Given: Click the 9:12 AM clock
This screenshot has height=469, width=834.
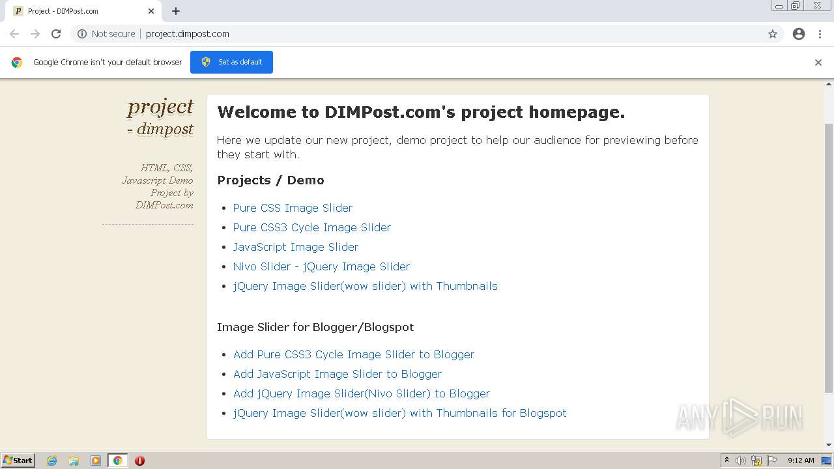Looking at the screenshot, I should pyautogui.click(x=801, y=461).
